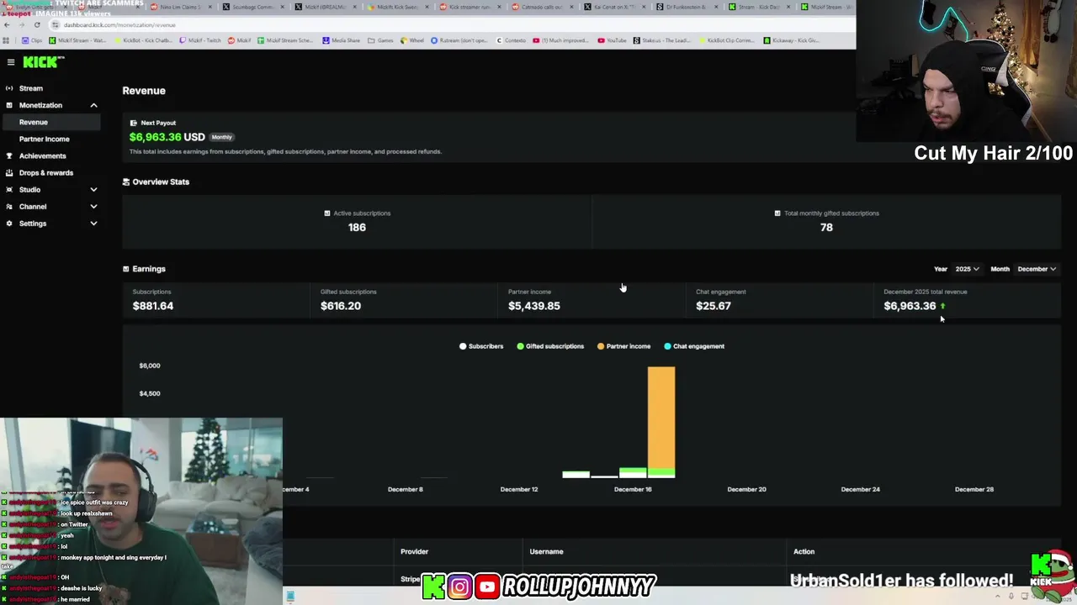Image resolution: width=1077 pixels, height=605 pixels.
Task: Click the Achievements trophy icon
Action: point(9,155)
